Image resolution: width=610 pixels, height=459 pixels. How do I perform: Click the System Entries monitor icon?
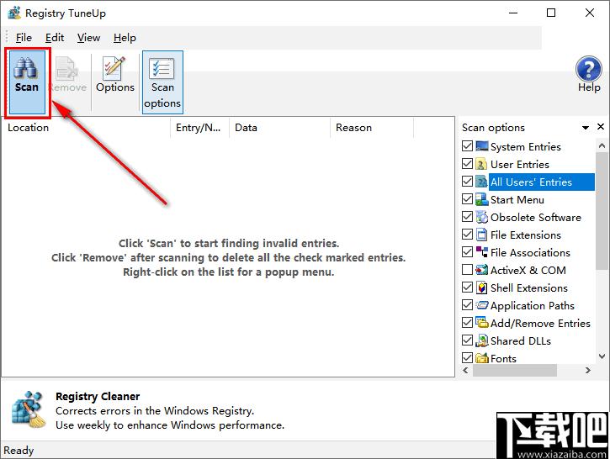pos(481,146)
